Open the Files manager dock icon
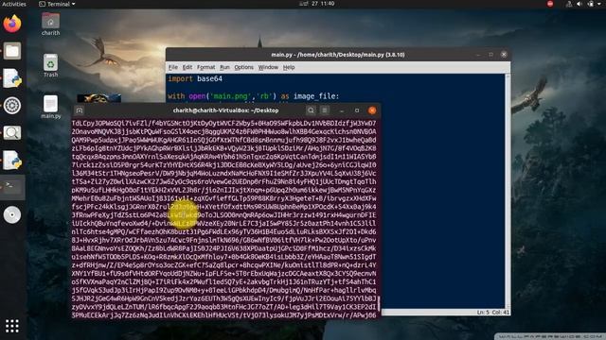The width and height of the screenshot is (606, 340). coord(12,51)
